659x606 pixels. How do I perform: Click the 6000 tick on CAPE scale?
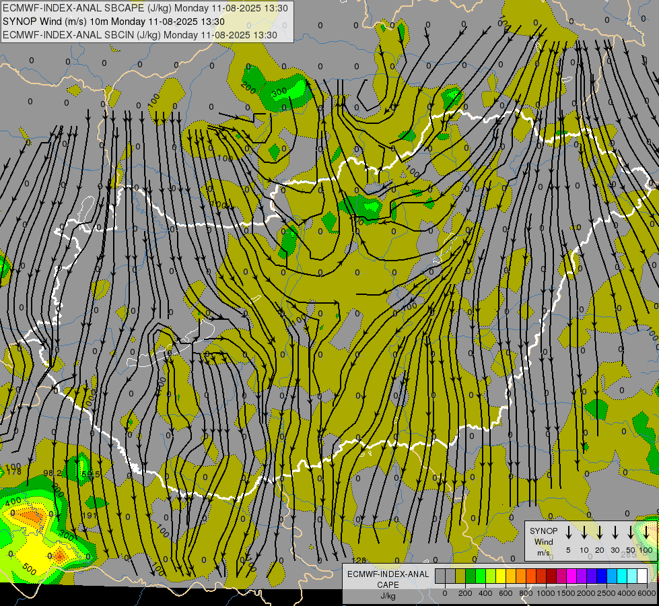(646, 593)
